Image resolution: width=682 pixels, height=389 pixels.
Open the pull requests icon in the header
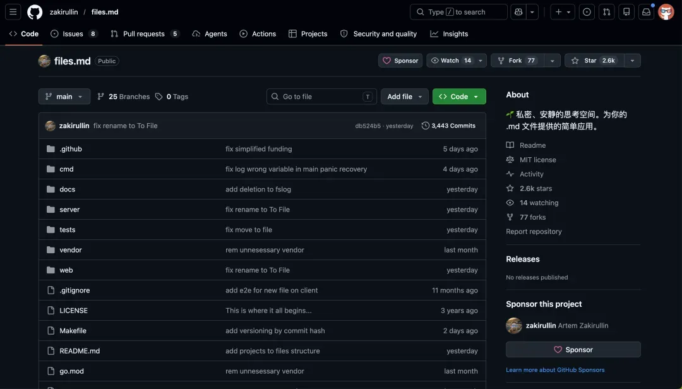point(606,12)
